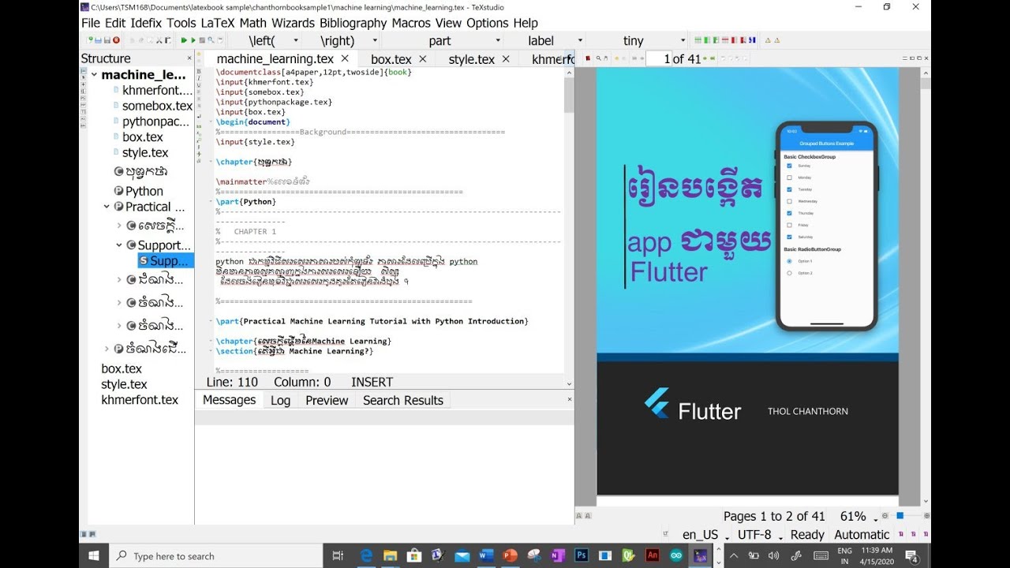
Task: Open Word from the taskbar
Action: [485, 555]
